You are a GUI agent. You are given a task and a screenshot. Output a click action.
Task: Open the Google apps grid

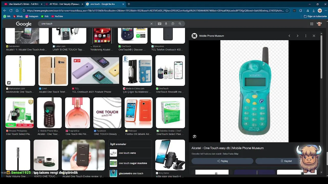(312, 24)
